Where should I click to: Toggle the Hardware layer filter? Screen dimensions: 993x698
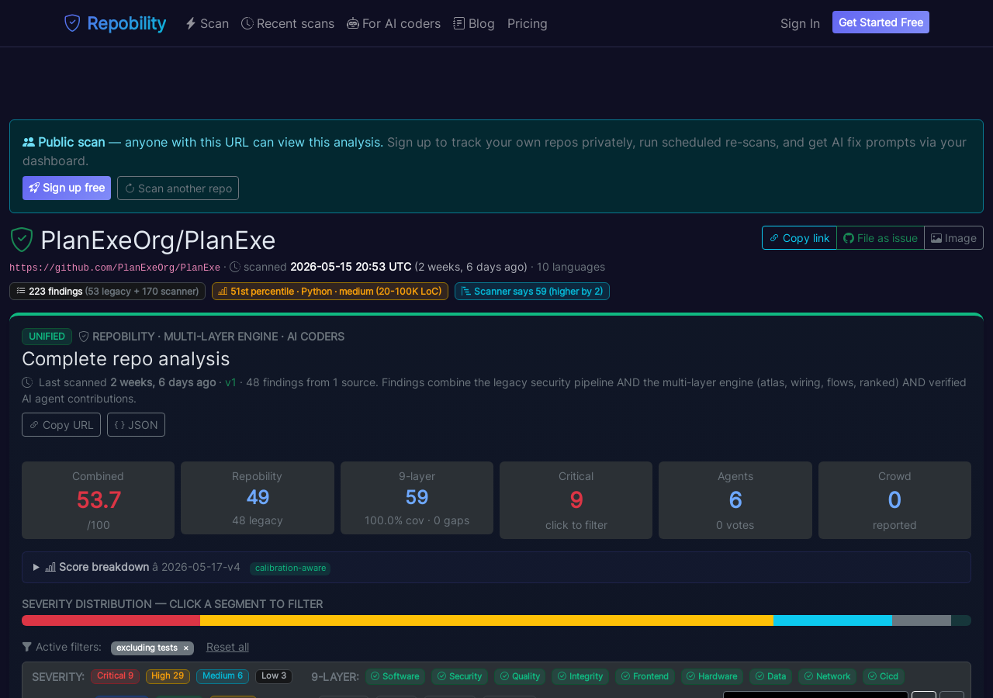pos(712,677)
